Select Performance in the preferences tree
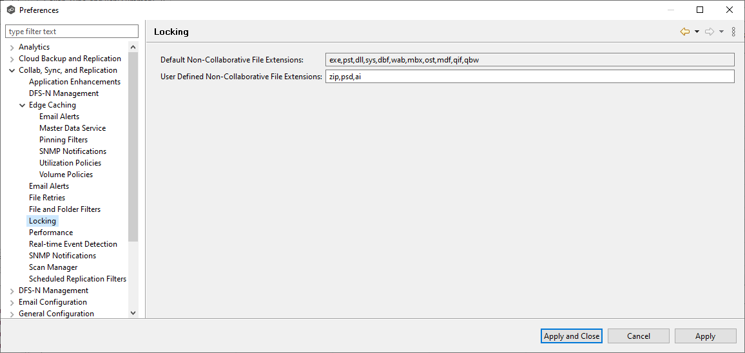The image size is (745, 353). click(51, 233)
